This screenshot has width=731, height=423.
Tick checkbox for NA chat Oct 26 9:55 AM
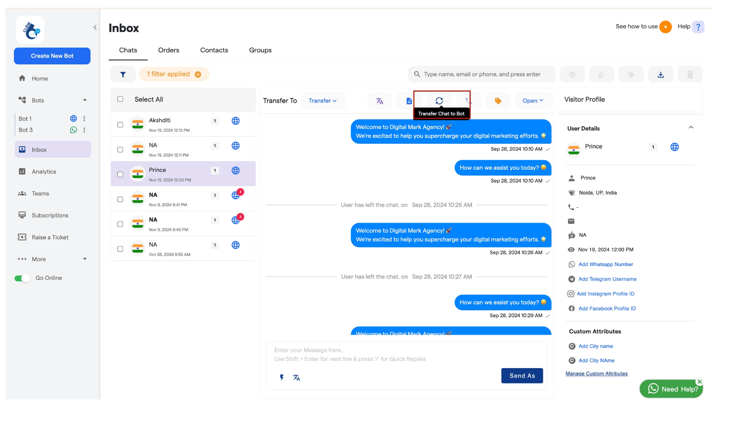(120, 249)
